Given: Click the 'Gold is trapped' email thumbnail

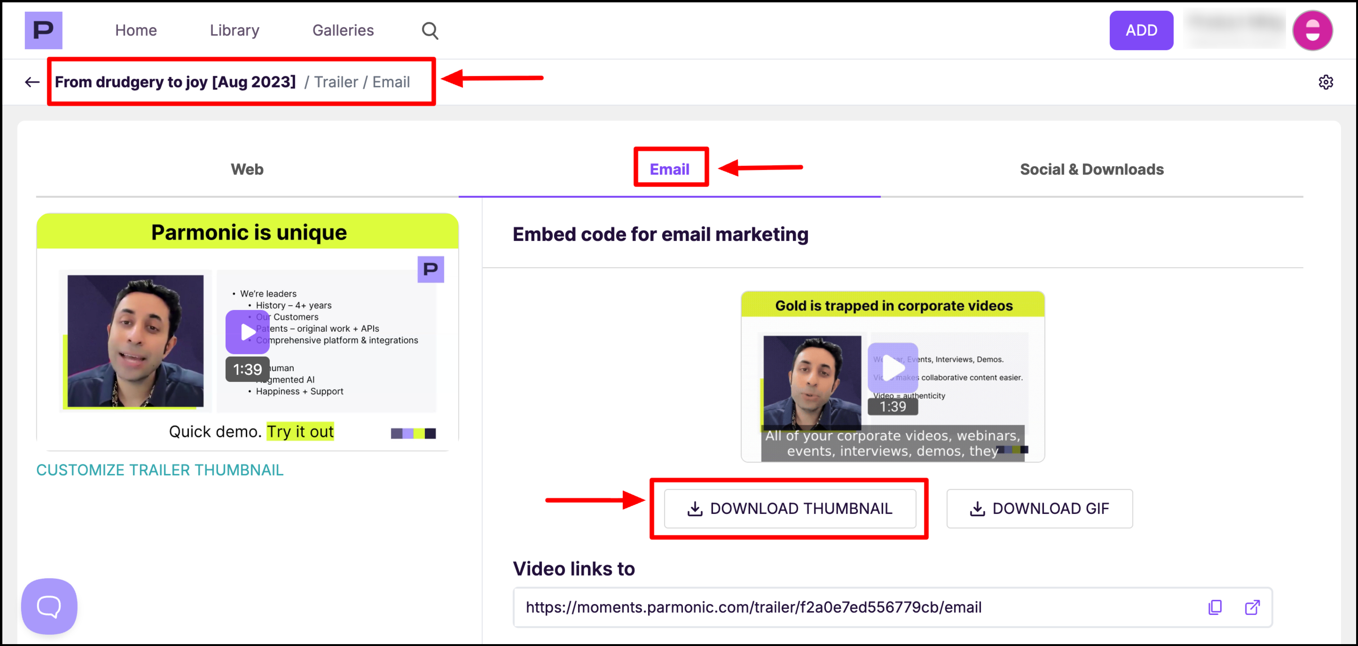Looking at the screenshot, I should (893, 376).
